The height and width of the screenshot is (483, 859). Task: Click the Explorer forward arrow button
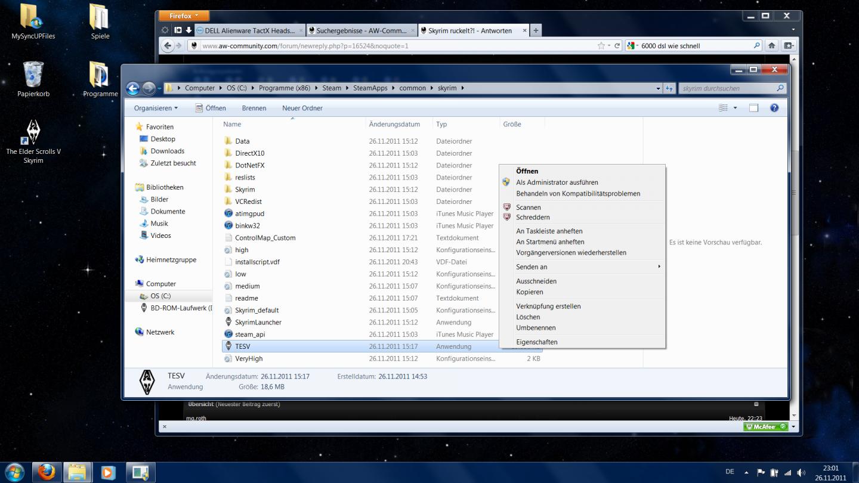tap(149, 88)
